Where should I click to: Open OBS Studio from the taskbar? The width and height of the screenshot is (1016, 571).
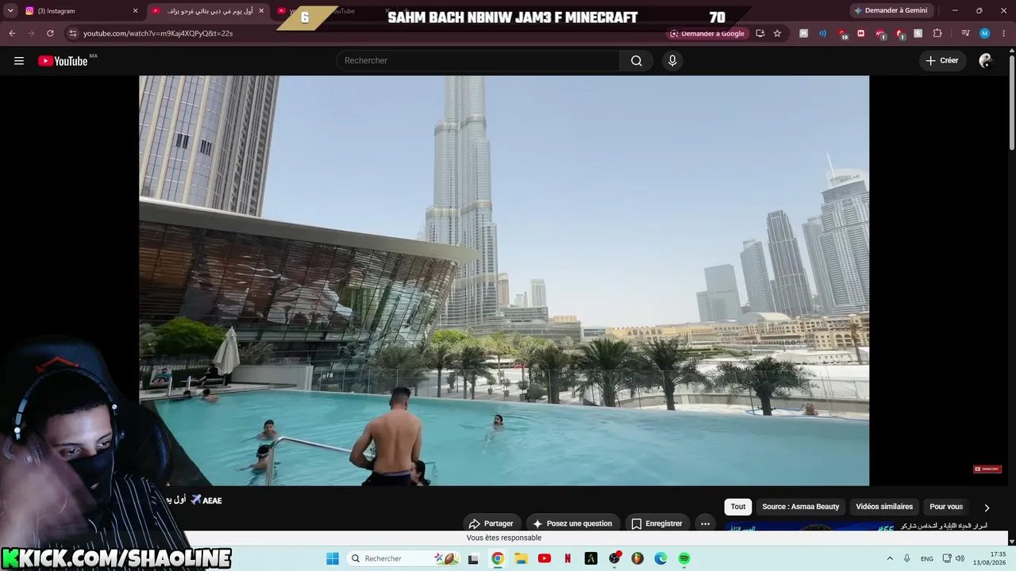[x=614, y=558]
